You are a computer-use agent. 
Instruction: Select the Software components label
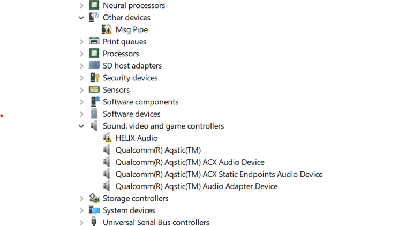[140, 102]
